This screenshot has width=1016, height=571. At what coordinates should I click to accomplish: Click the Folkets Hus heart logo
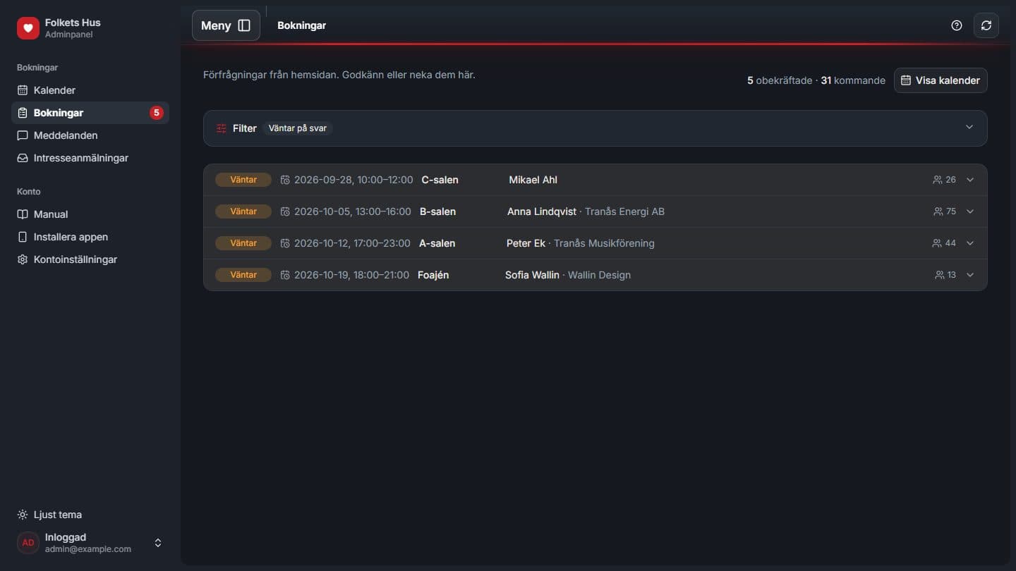pyautogui.click(x=28, y=28)
